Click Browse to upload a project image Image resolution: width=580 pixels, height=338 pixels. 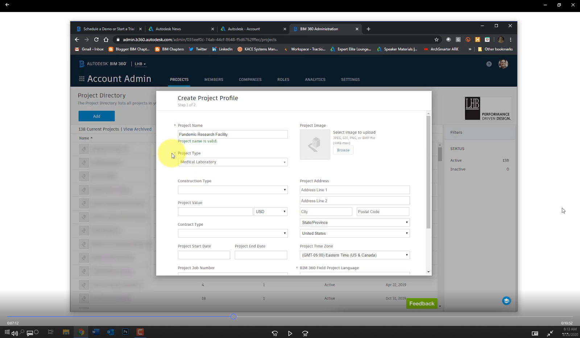pos(343,150)
